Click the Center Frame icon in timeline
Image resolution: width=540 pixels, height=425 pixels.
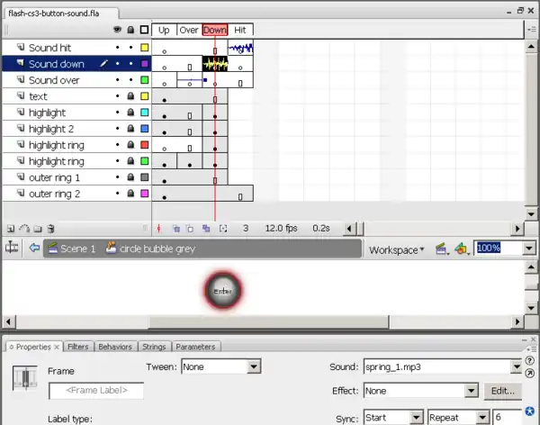(x=159, y=229)
